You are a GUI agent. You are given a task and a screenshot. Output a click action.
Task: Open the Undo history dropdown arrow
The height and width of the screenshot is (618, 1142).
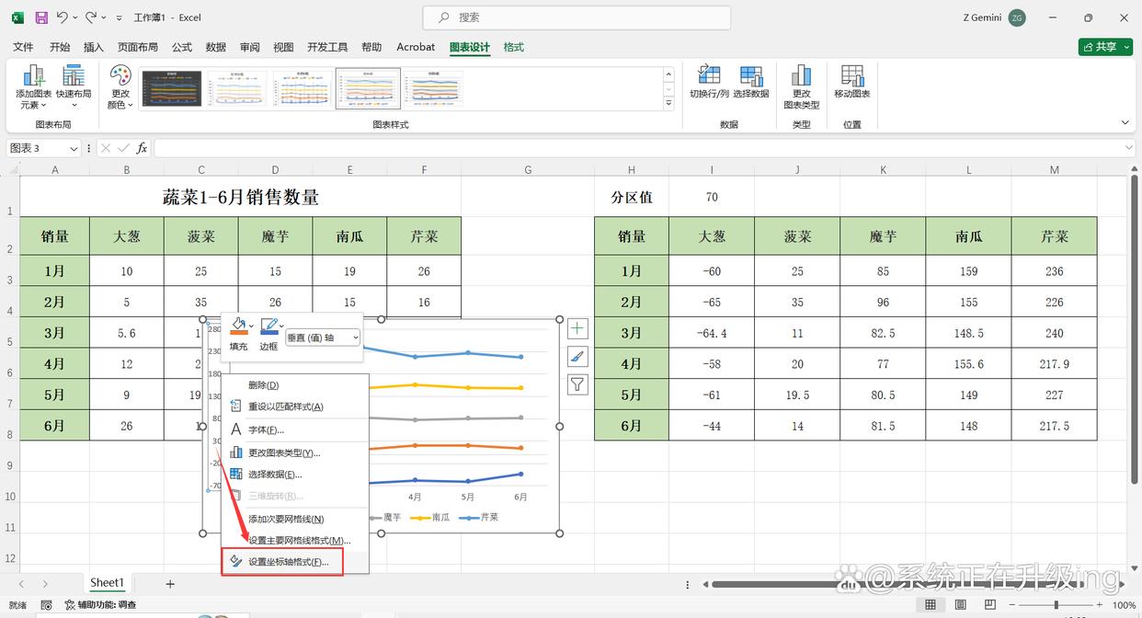pyautogui.click(x=74, y=17)
